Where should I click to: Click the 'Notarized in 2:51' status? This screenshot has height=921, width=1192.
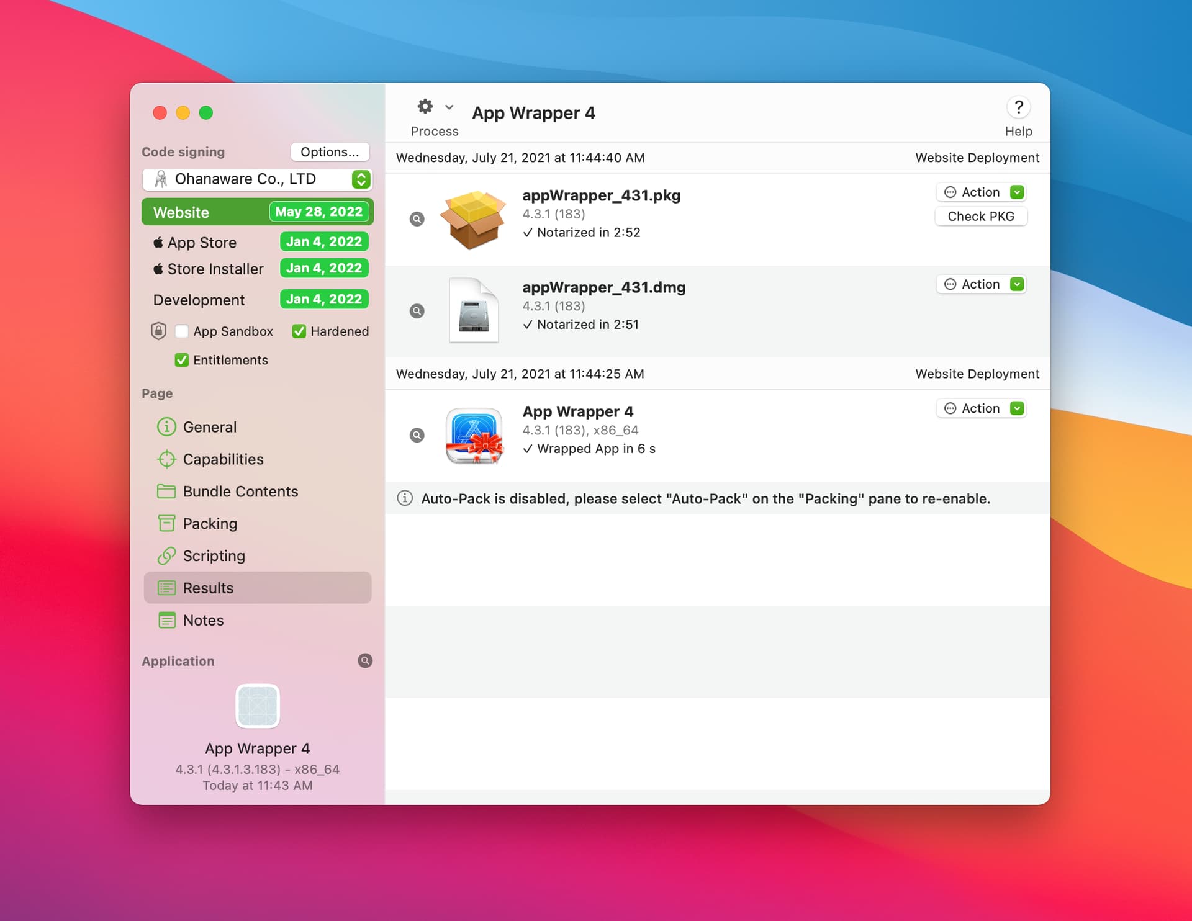(581, 325)
